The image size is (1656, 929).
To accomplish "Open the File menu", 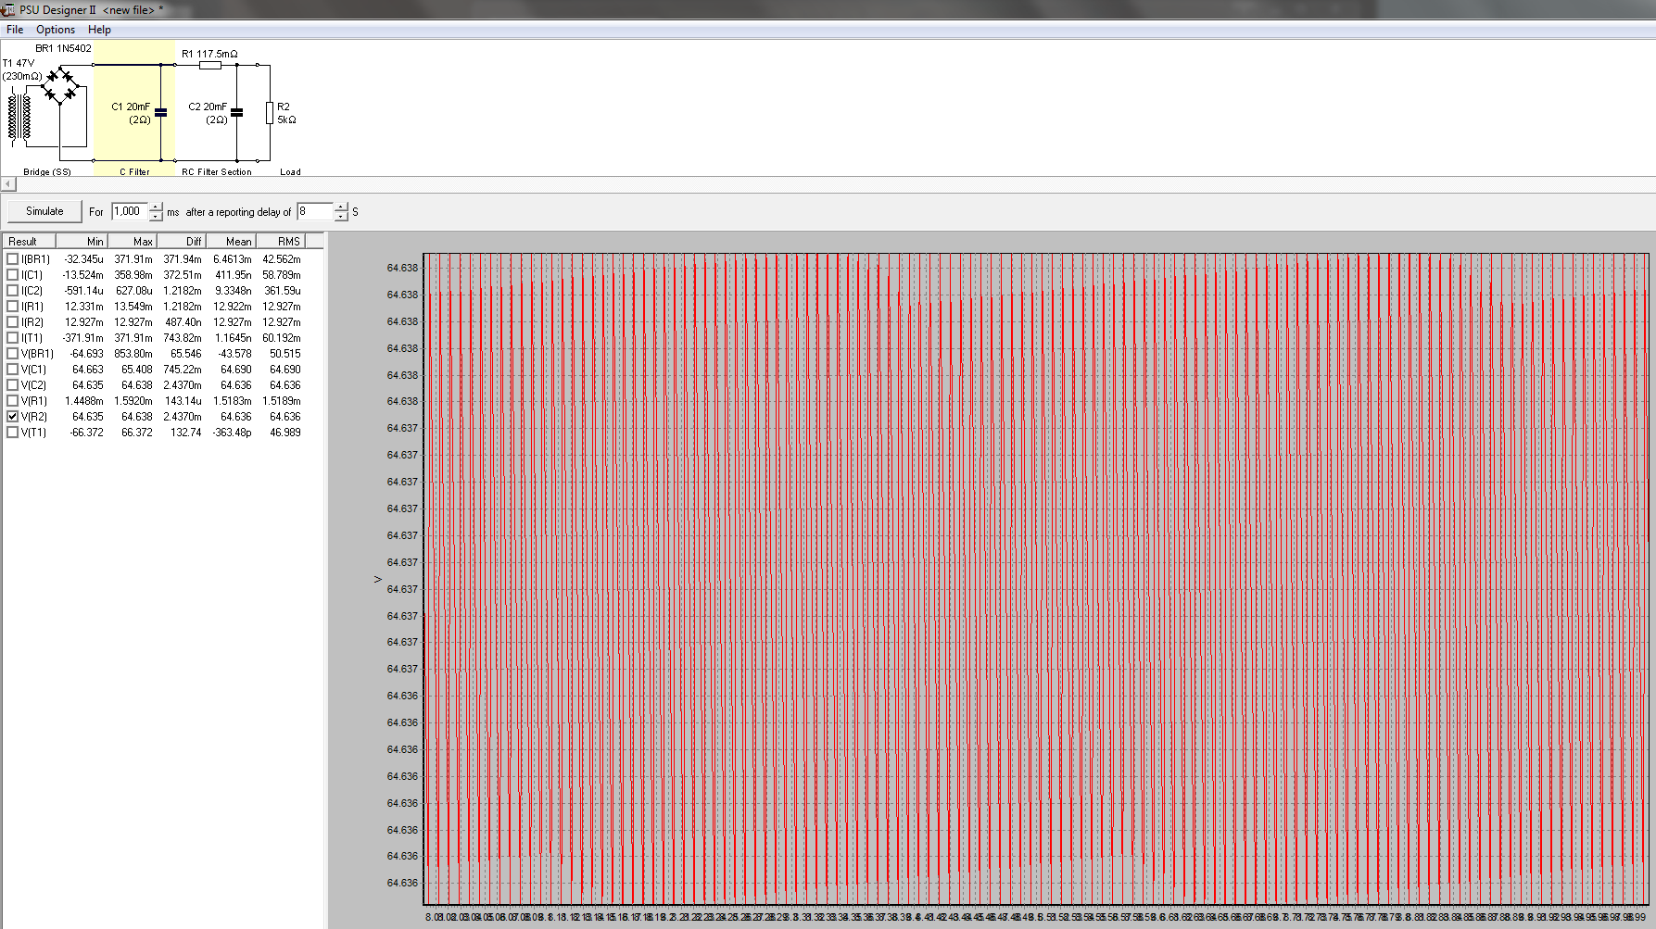I will (15, 30).
